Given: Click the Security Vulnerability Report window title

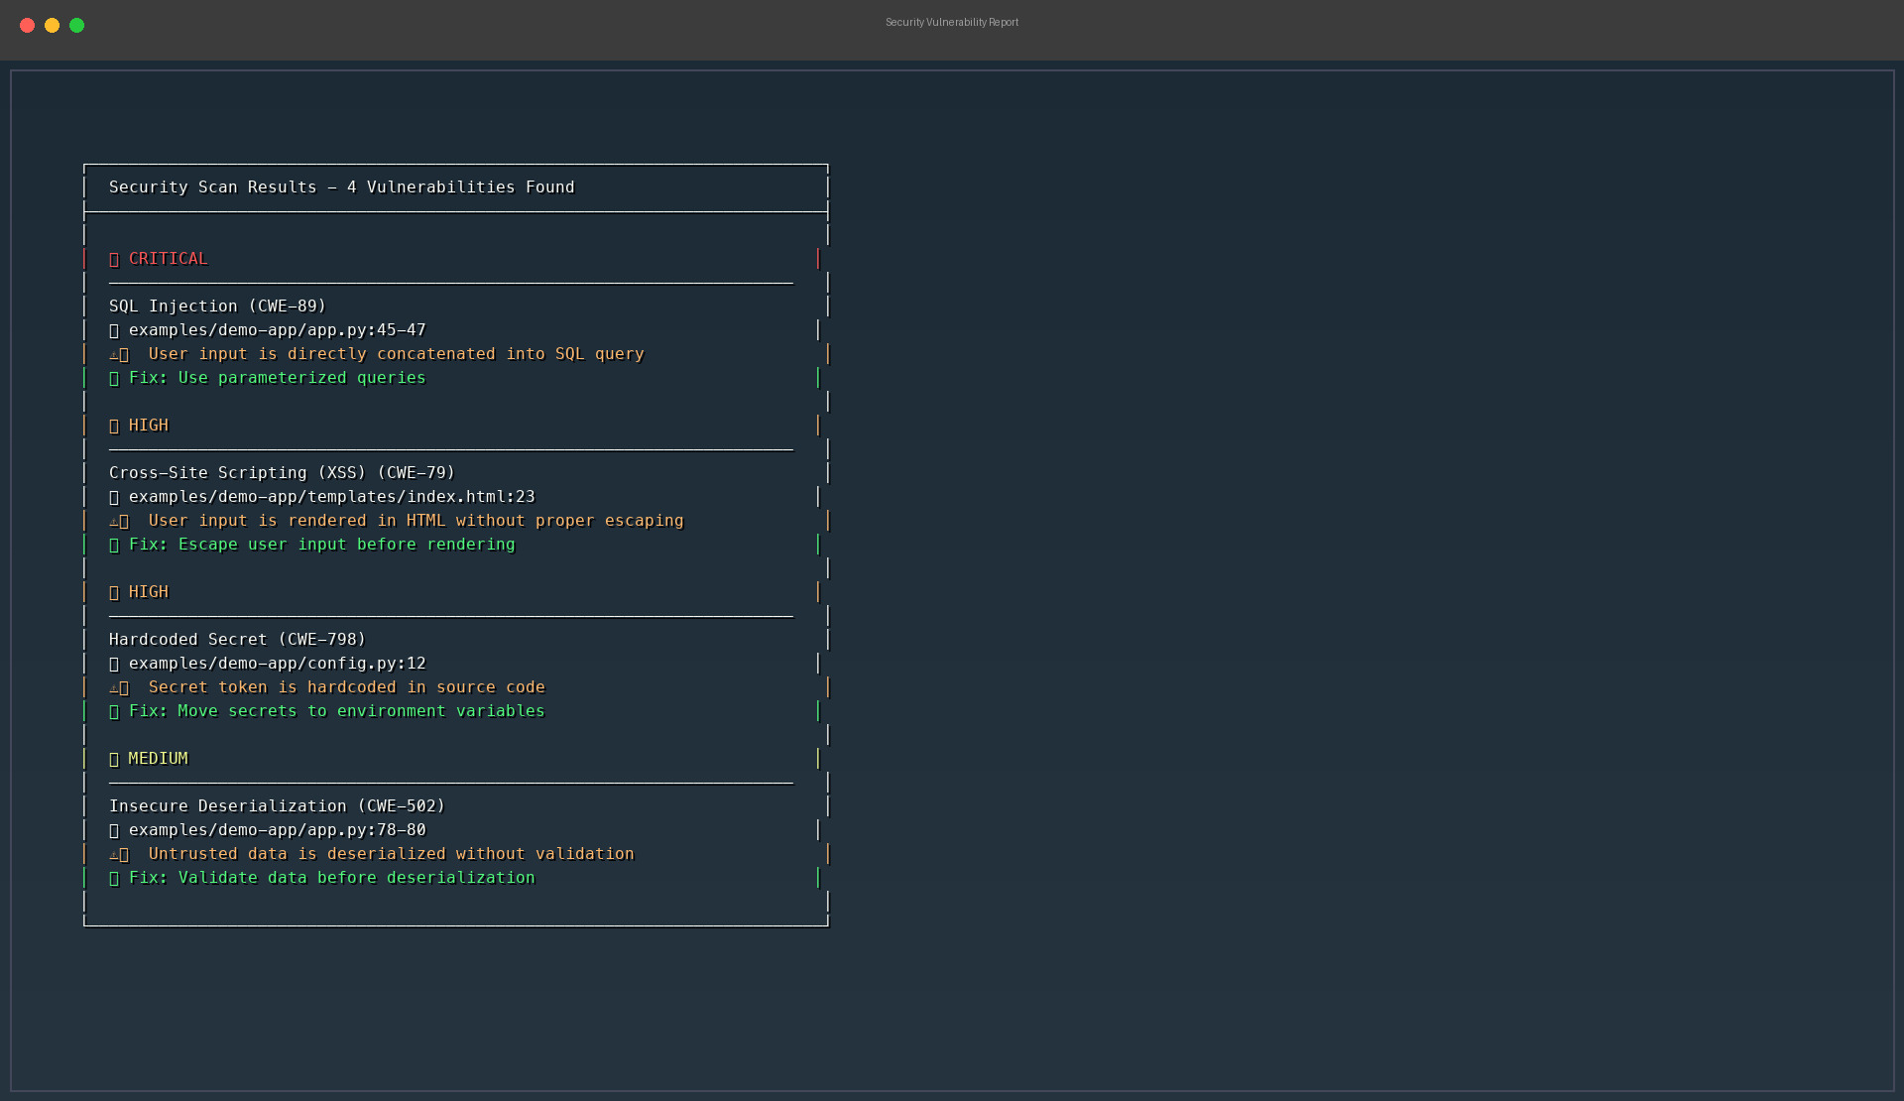Looking at the screenshot, I should point(951,22).
